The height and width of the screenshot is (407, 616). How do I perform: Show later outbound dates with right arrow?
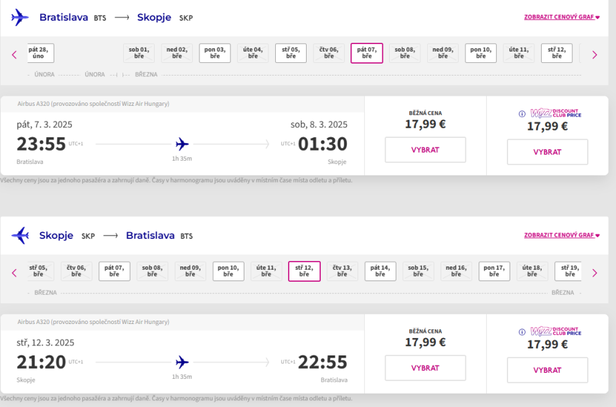coord(595,55)
